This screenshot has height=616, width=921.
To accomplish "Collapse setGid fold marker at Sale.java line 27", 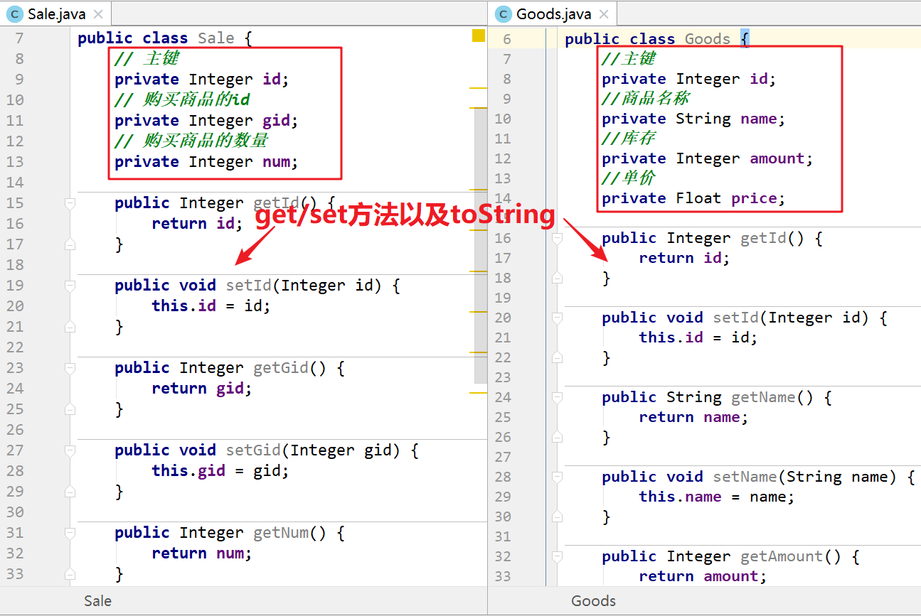I will [x=70, y=450].
